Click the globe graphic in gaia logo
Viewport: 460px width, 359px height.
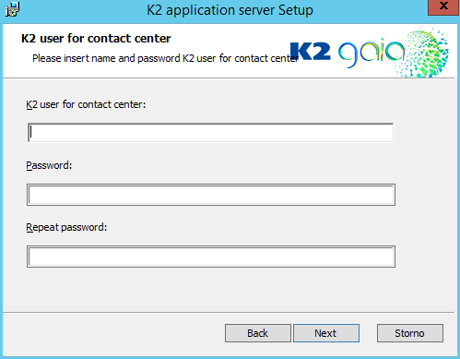pos(426,53)
